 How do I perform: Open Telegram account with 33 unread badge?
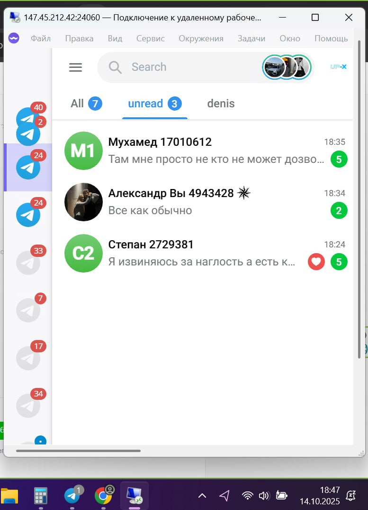coord(28,263)
